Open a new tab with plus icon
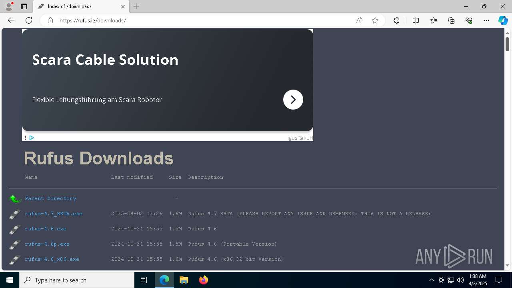 pos(136,6)
